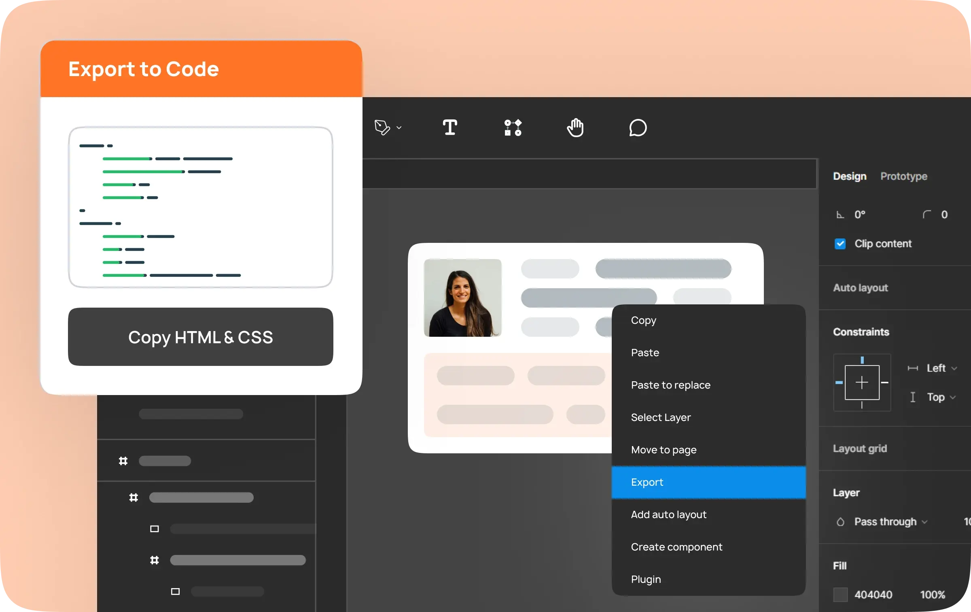Open the Layout grid section
Screen dimensions: 971x612
pos(860,448)
